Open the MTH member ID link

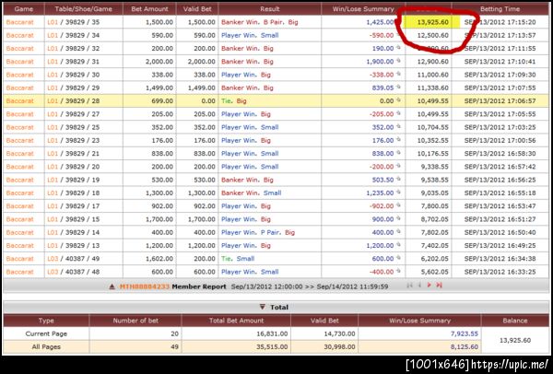pyautogui.click(x=145, y=286)
